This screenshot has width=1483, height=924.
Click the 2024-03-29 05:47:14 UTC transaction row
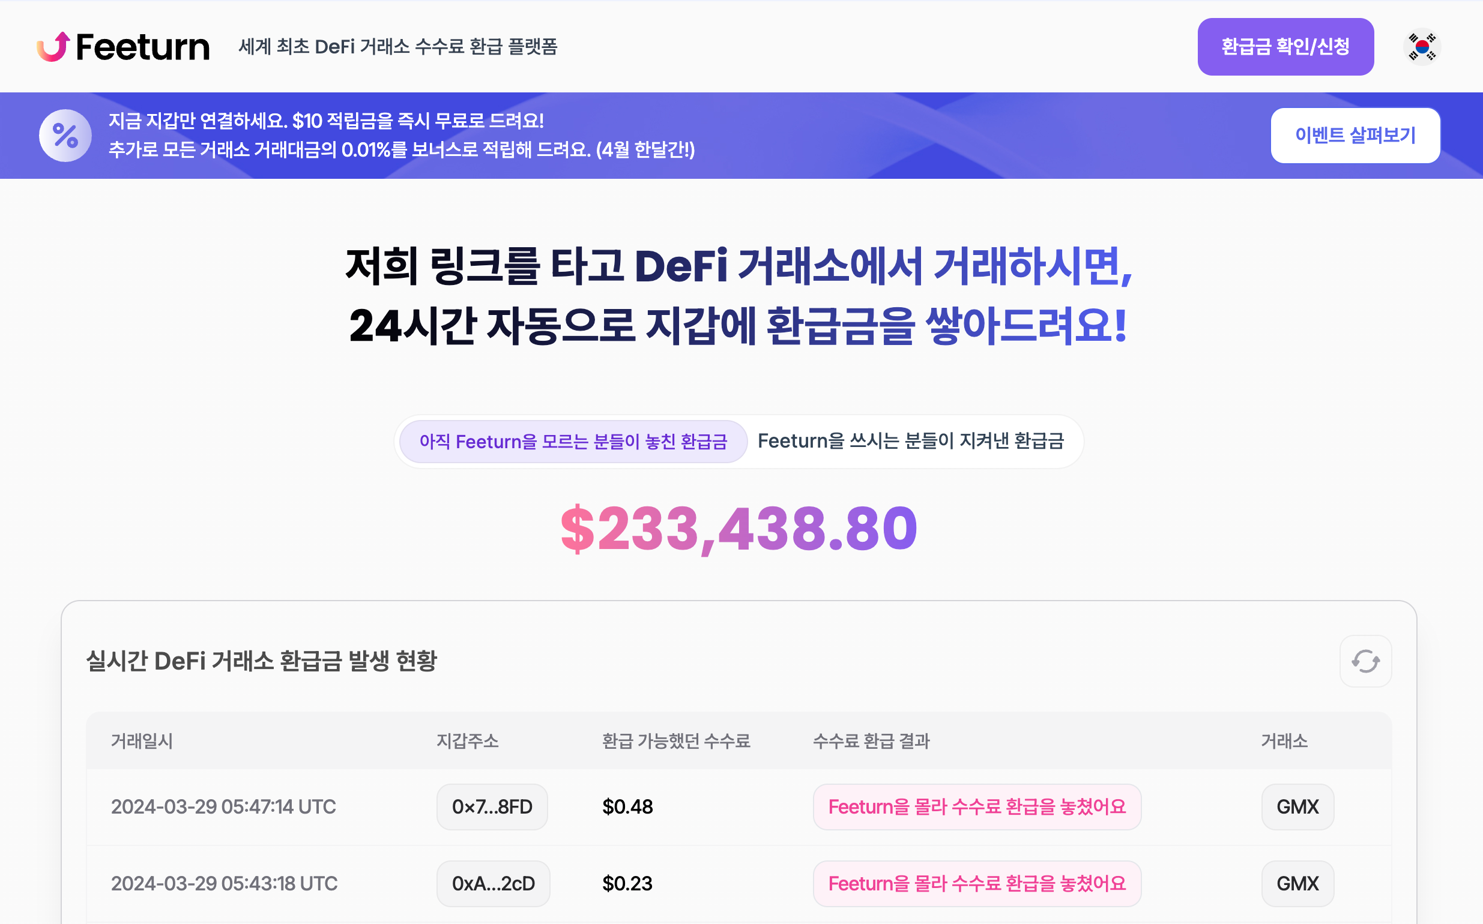(223, 806)
